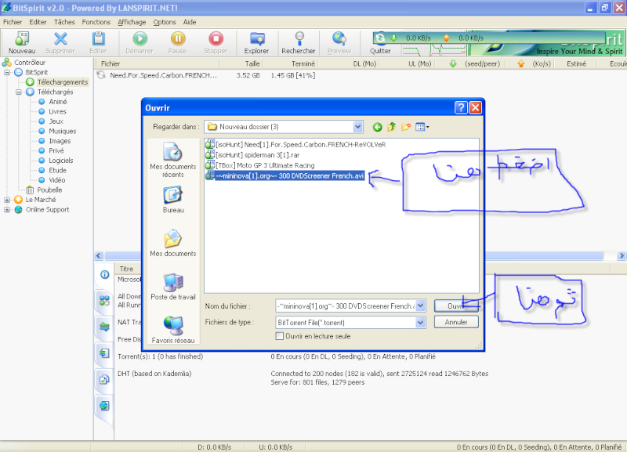Expand the Le Marché tree node
The height and width of the screenshot is (452, 627).
coord(7,200)
